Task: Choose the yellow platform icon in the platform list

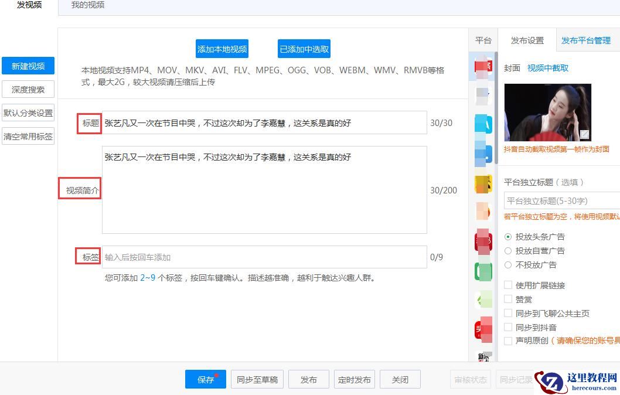Action: [x=482, y=183]
